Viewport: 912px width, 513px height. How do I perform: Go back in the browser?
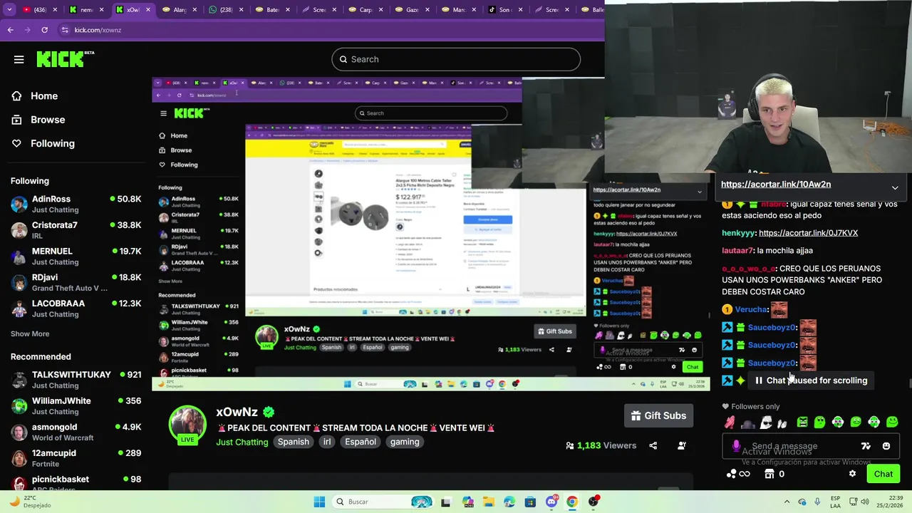click(10, 30)
